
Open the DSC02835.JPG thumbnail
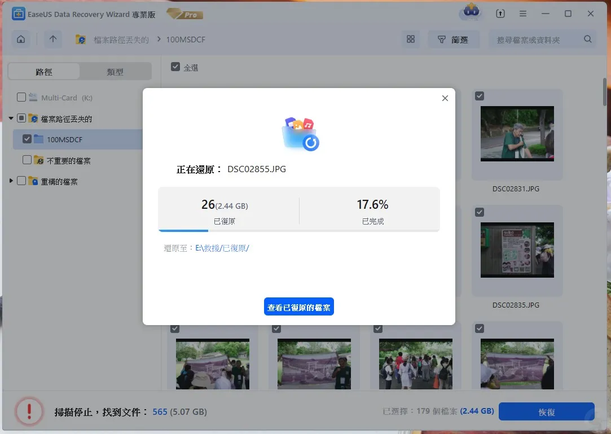[x=517, y=250]
